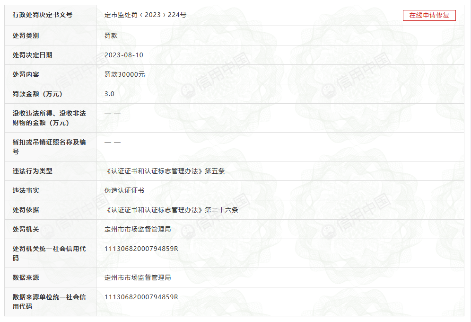Select the 罚款 value under 处罚类别

tap(111, 36)
